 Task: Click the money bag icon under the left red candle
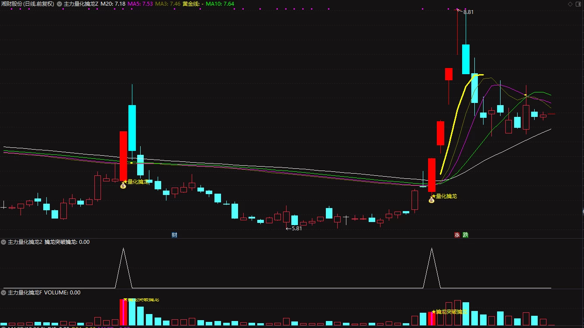pos(123,186)
